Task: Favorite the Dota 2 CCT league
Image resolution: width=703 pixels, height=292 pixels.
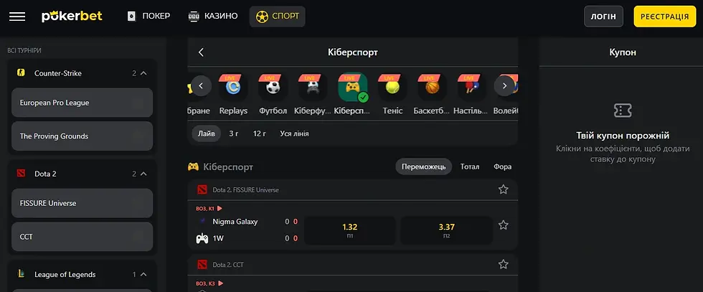Action: (503, 265)
